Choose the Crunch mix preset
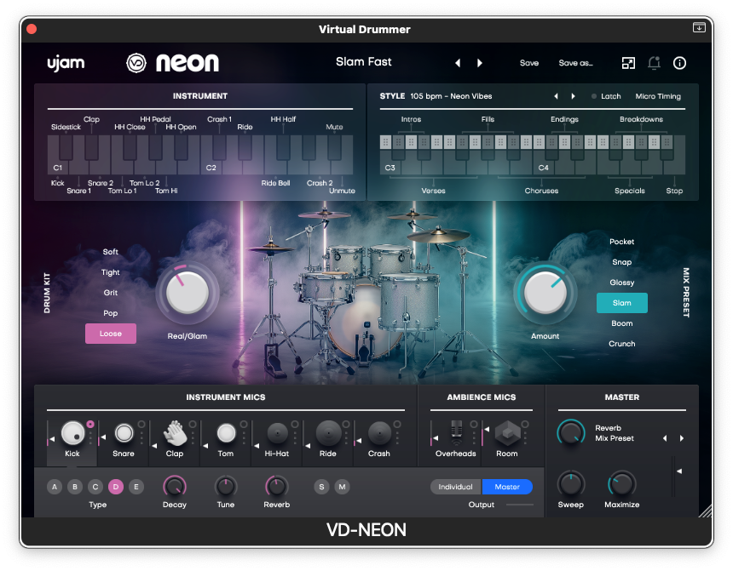733x571 pixels. 621,344
